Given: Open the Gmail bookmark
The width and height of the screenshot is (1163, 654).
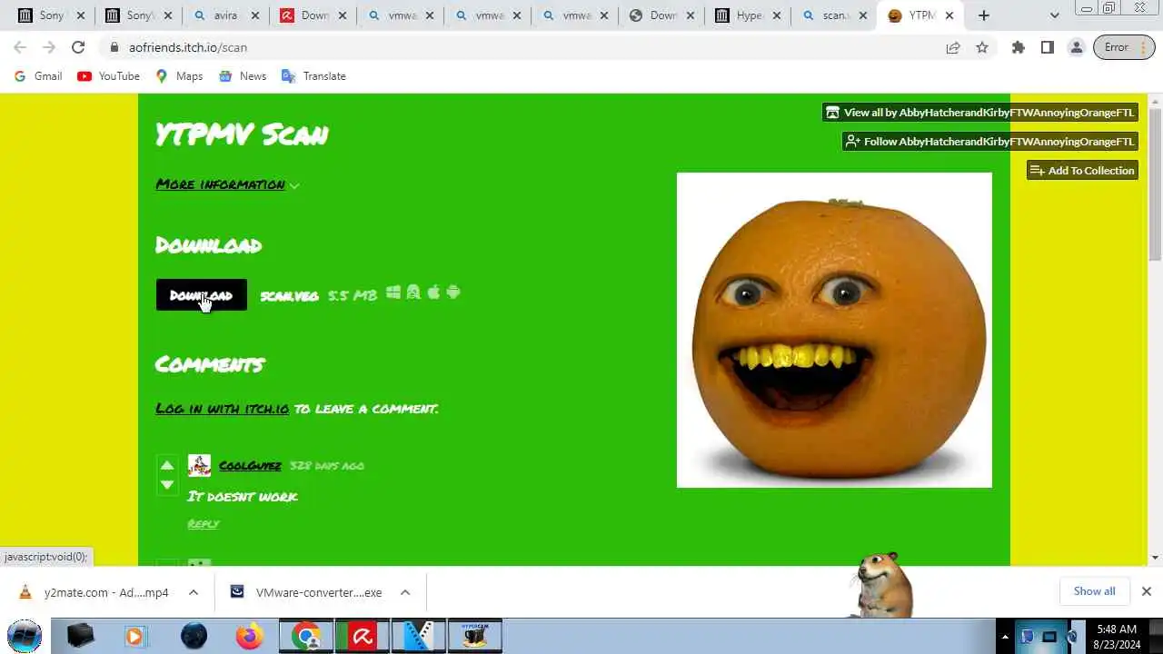Looking at the screenshot, I should tap(38, 76).
